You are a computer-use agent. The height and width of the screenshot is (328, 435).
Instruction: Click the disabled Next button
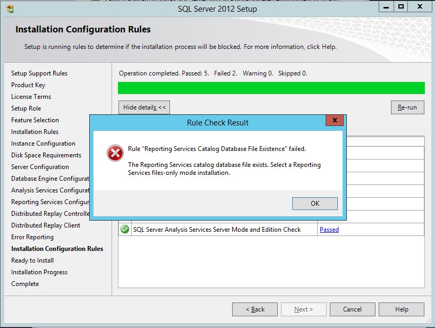303,309
